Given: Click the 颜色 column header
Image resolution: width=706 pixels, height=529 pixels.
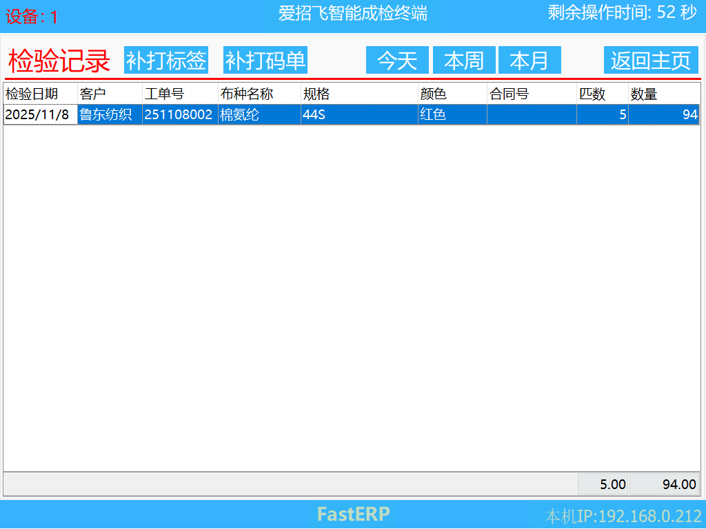Looking at the screenshot, I should coord(452,94).
